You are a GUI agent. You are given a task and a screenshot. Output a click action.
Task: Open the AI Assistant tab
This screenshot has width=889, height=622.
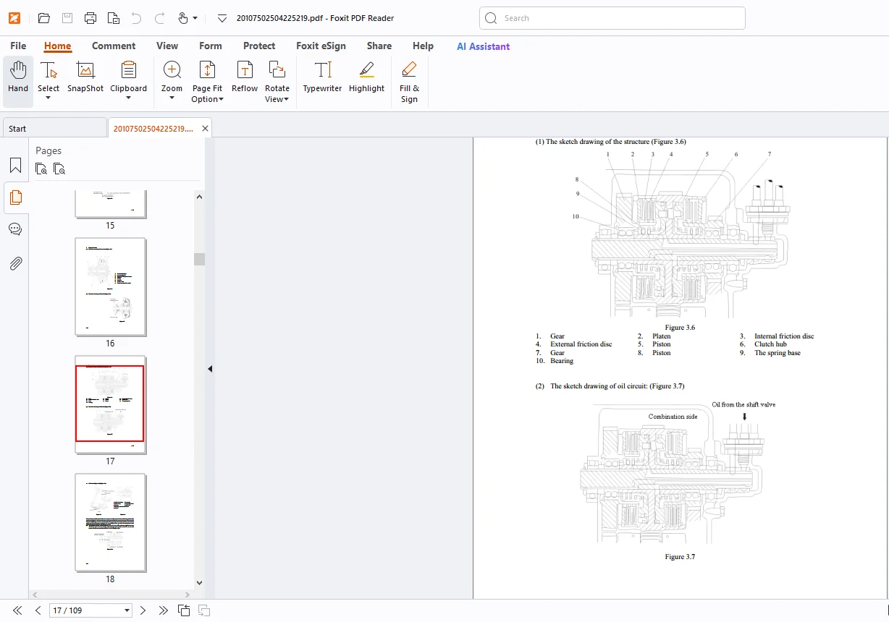(x=483, y=46)
